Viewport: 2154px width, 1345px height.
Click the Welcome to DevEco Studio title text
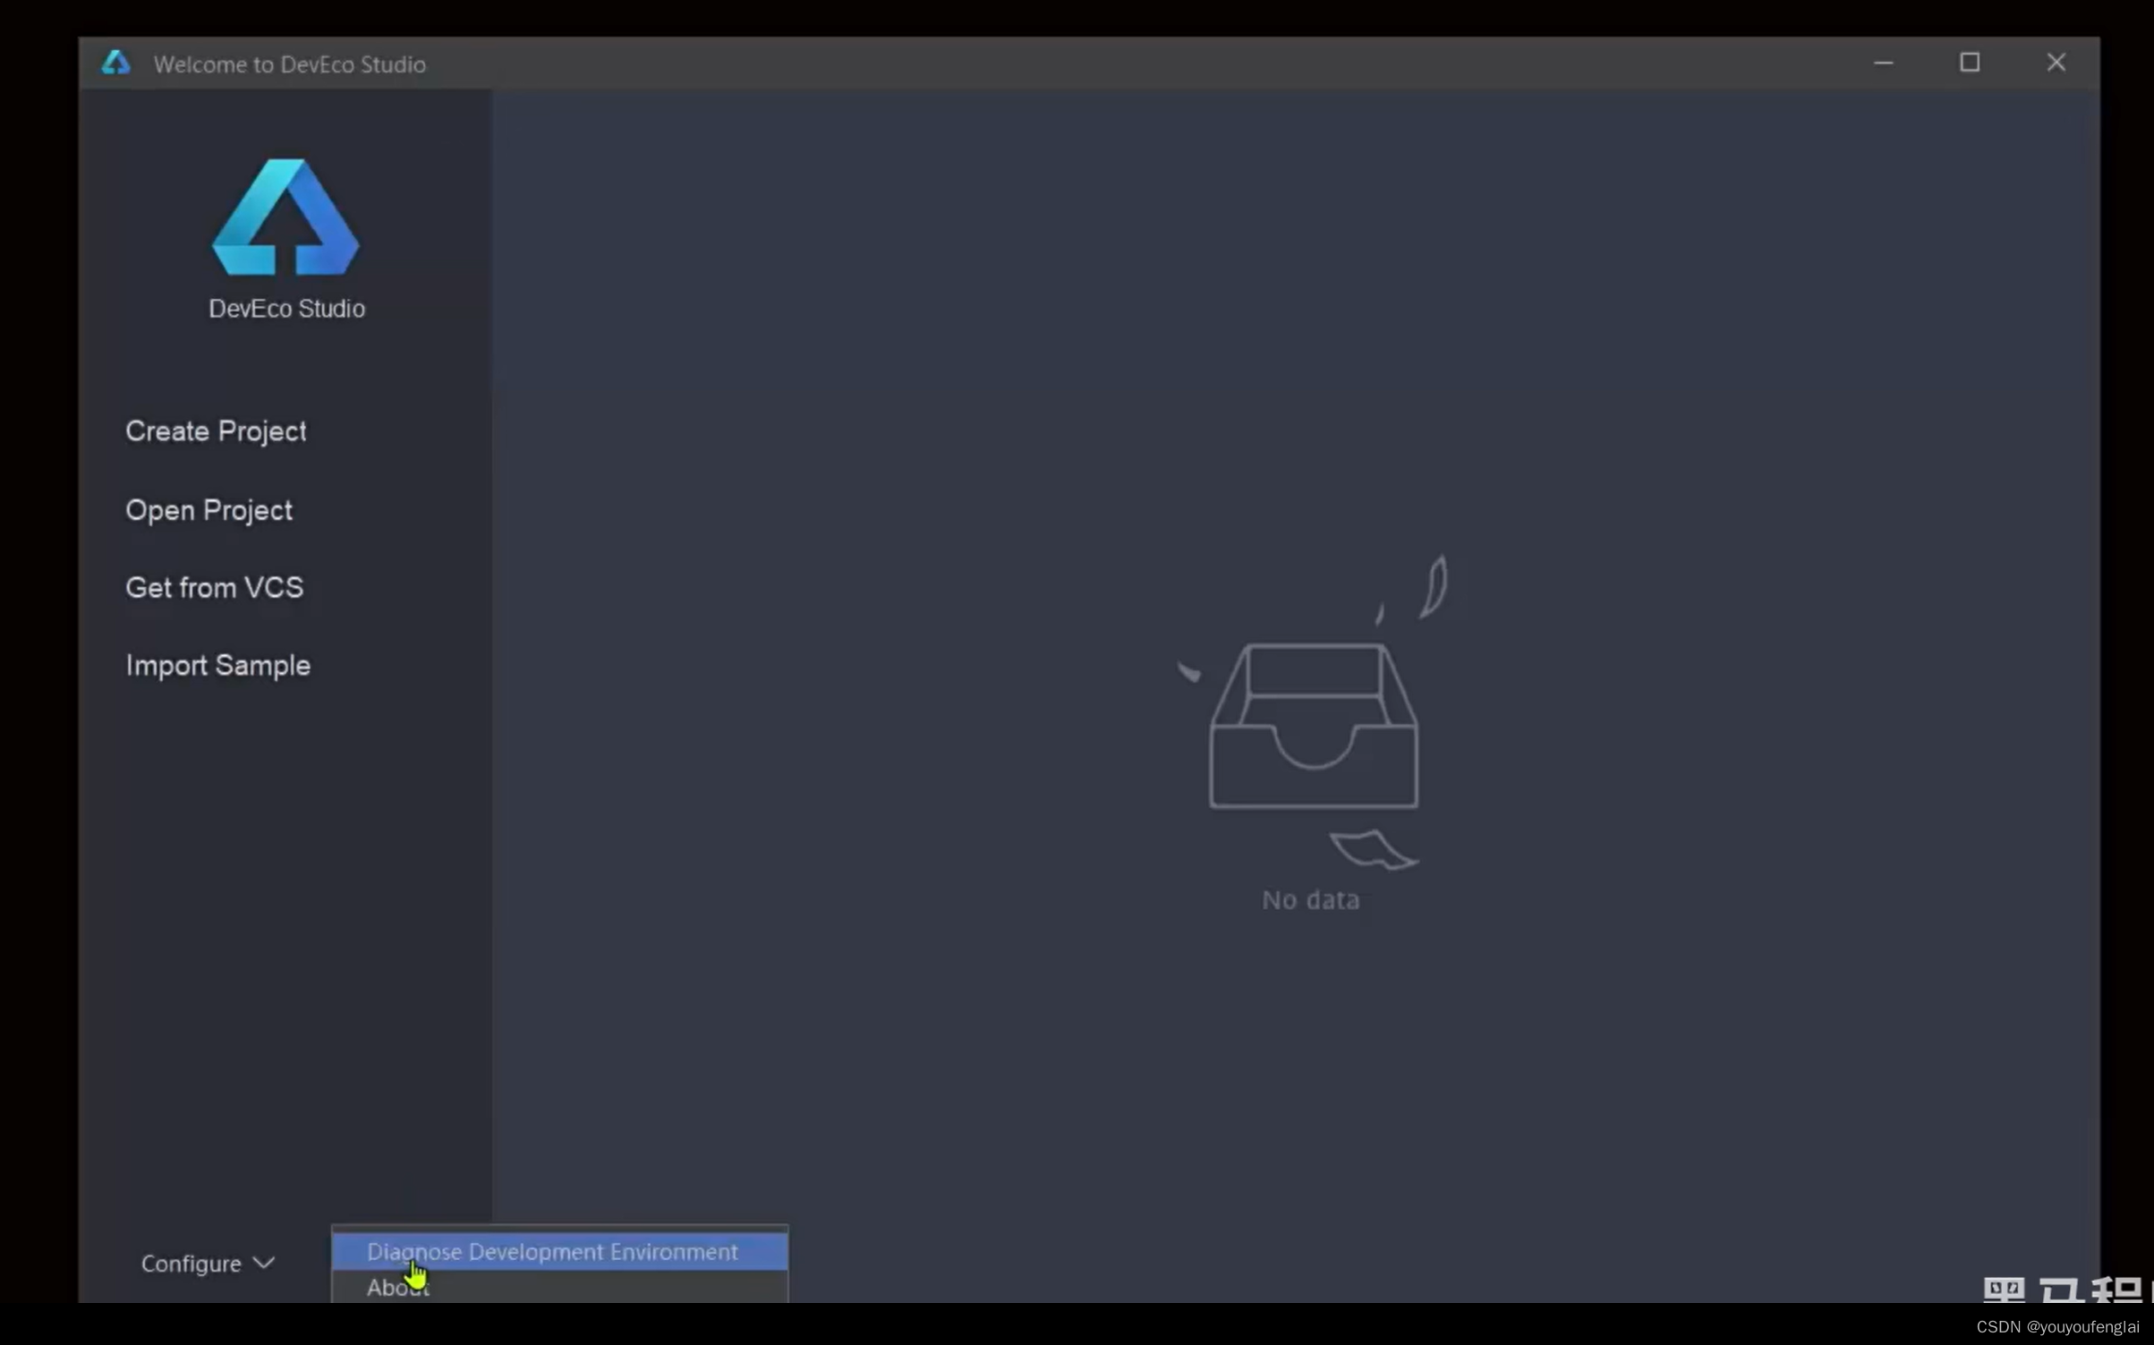click(289, 64)
